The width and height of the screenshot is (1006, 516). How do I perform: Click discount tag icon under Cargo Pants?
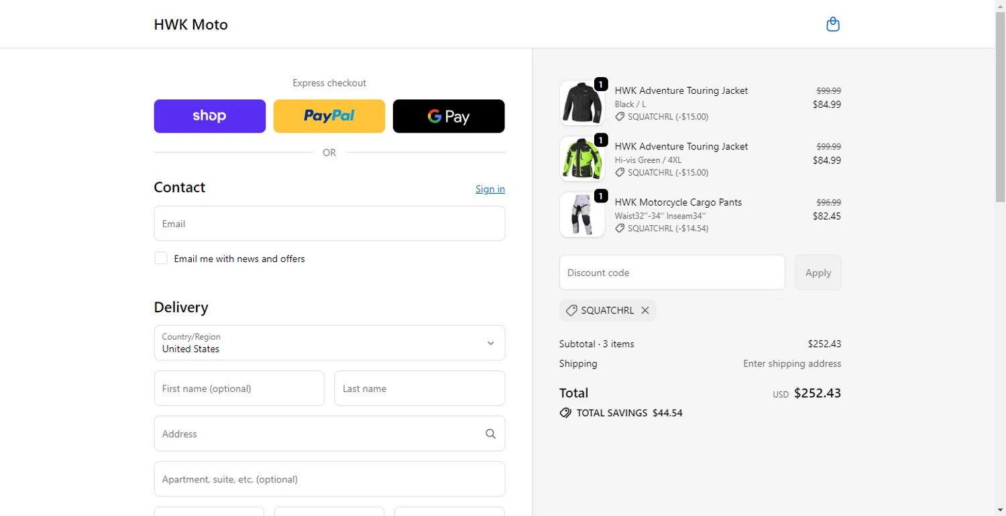pos(620,229)
